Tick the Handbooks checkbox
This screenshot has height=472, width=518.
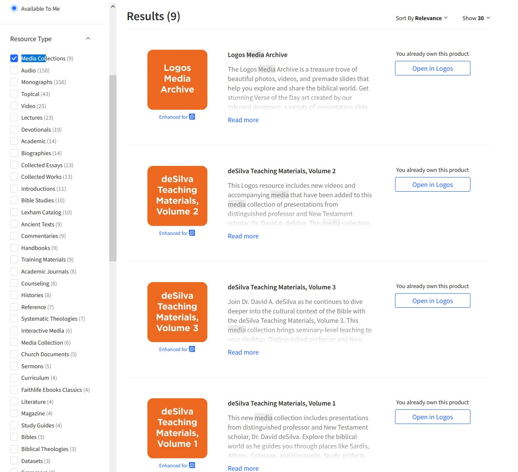click(14, 248)
